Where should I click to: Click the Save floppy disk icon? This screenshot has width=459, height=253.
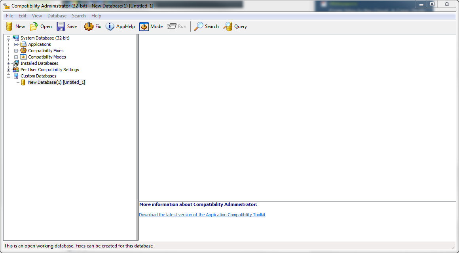click(61, 26)
